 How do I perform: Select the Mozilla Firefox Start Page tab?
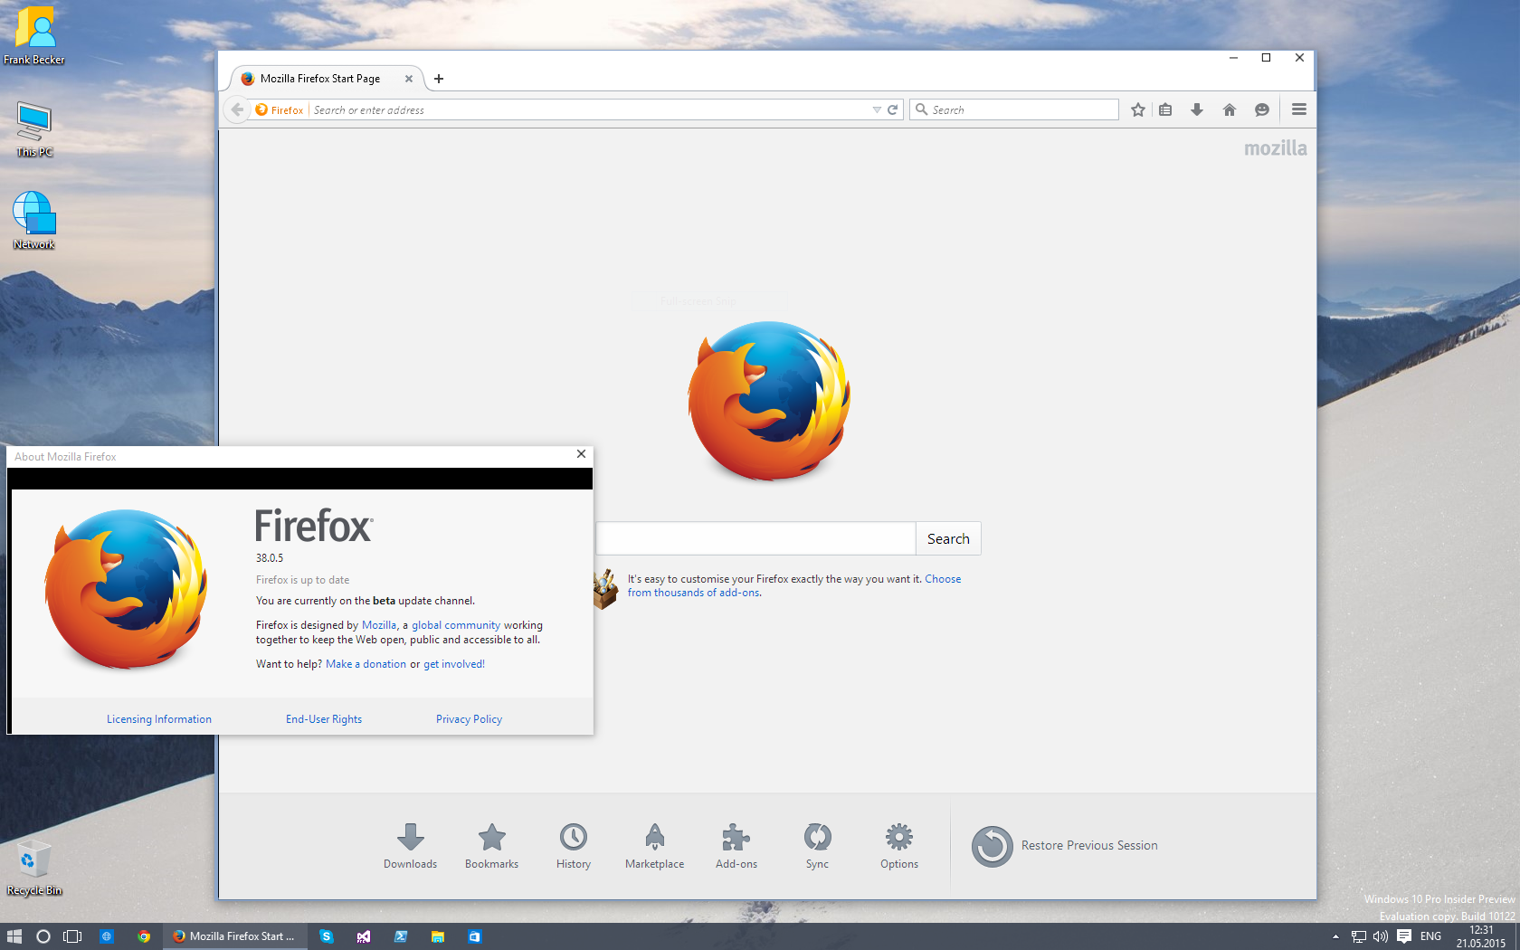320,79
